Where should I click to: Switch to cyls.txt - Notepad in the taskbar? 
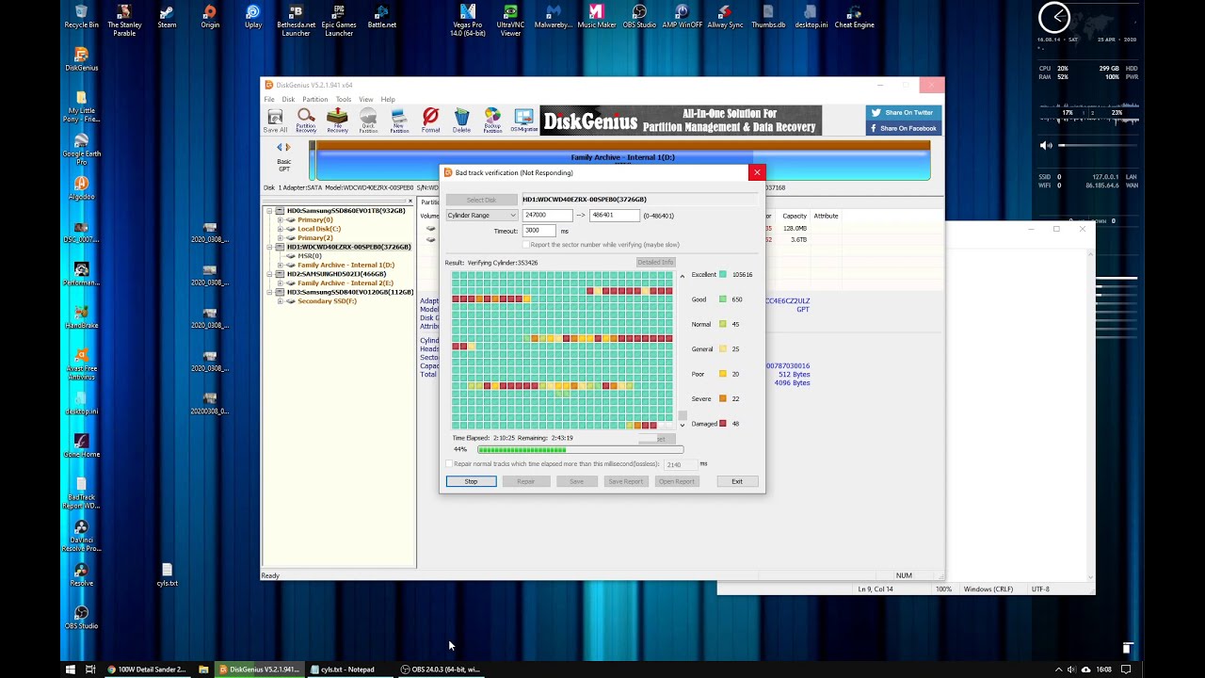point(348,670)
